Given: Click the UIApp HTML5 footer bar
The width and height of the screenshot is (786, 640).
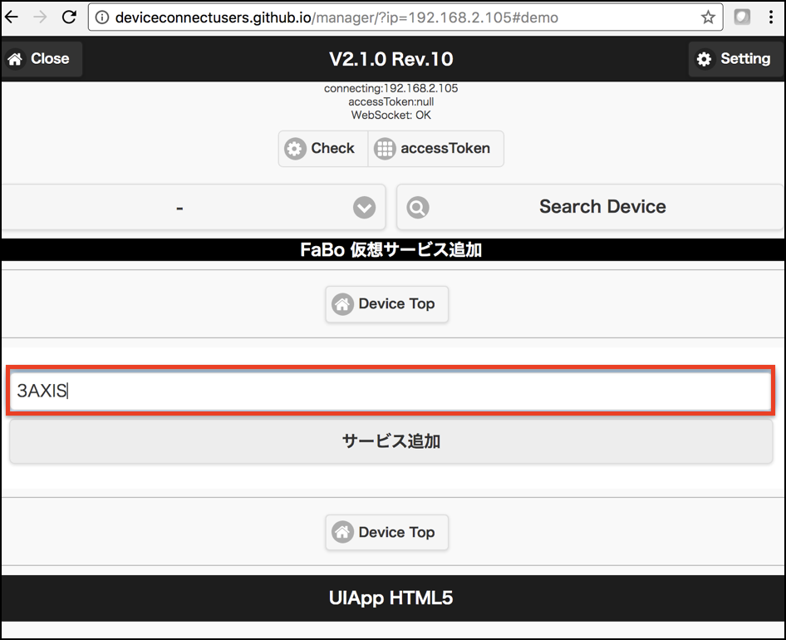Looking at the screenshot, I should 391,598.
